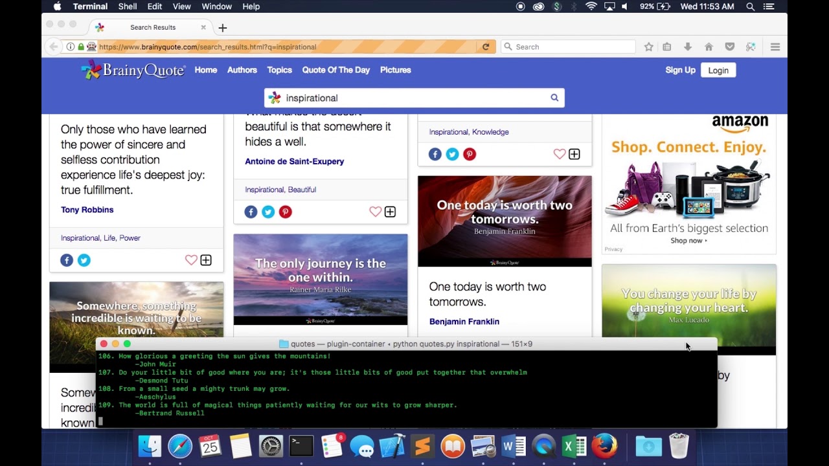Screen dimensions: 829x466
Task: Open Microsoft Excel from the Dock
Action: click(574, 446)
